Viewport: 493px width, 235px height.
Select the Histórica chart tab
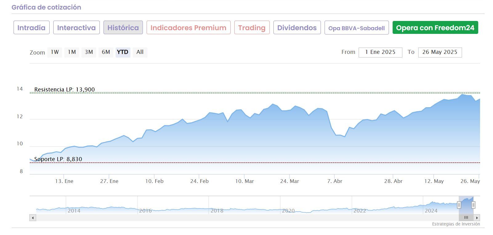(123, 28)
